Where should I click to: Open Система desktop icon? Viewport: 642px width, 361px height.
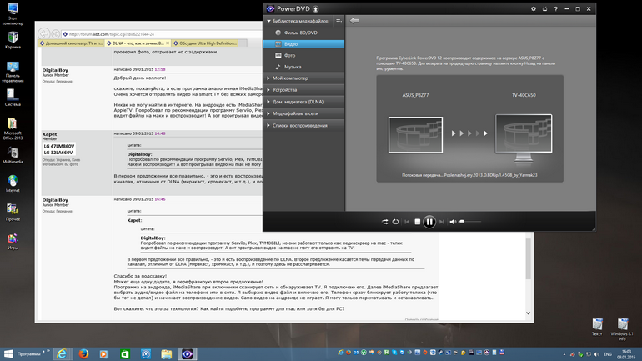13,97
